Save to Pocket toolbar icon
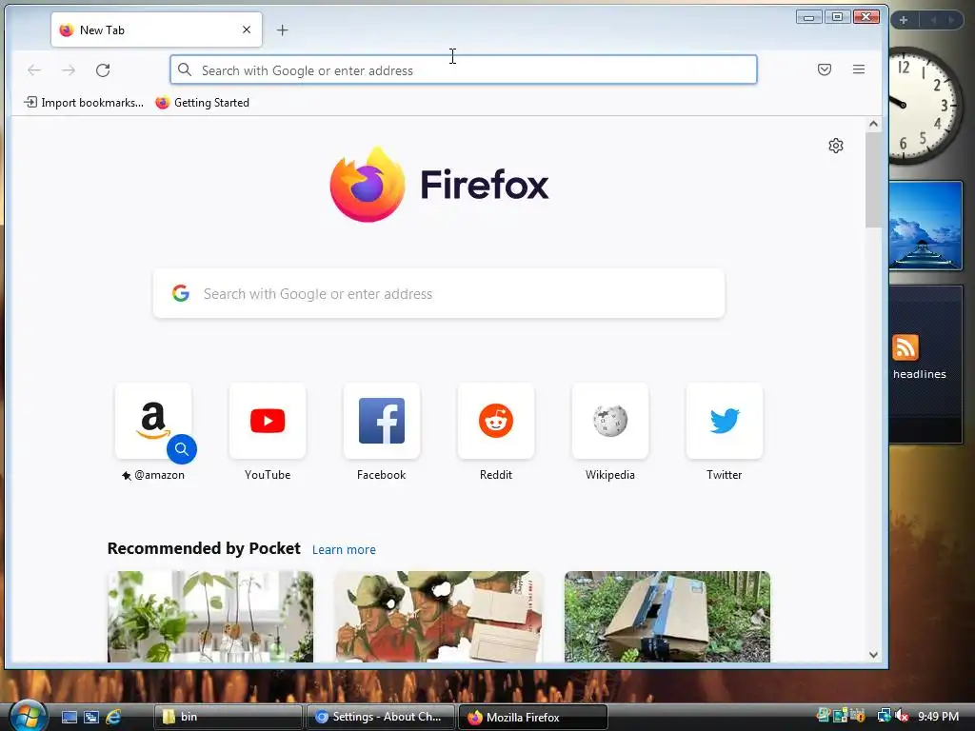 (x=825, y=69)
